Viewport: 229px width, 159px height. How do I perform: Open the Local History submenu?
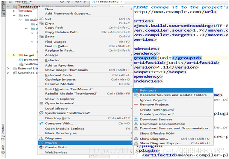click(86, 108)
